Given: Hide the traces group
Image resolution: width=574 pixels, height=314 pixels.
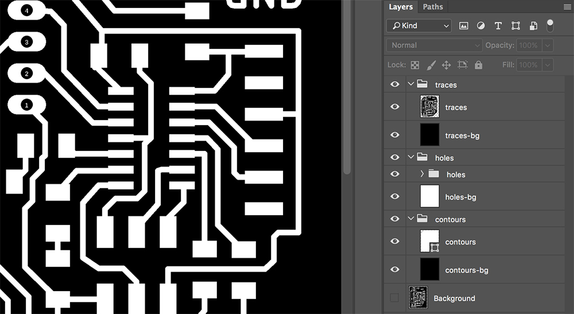Looking at the screenshot, I should tap(395, 84).
